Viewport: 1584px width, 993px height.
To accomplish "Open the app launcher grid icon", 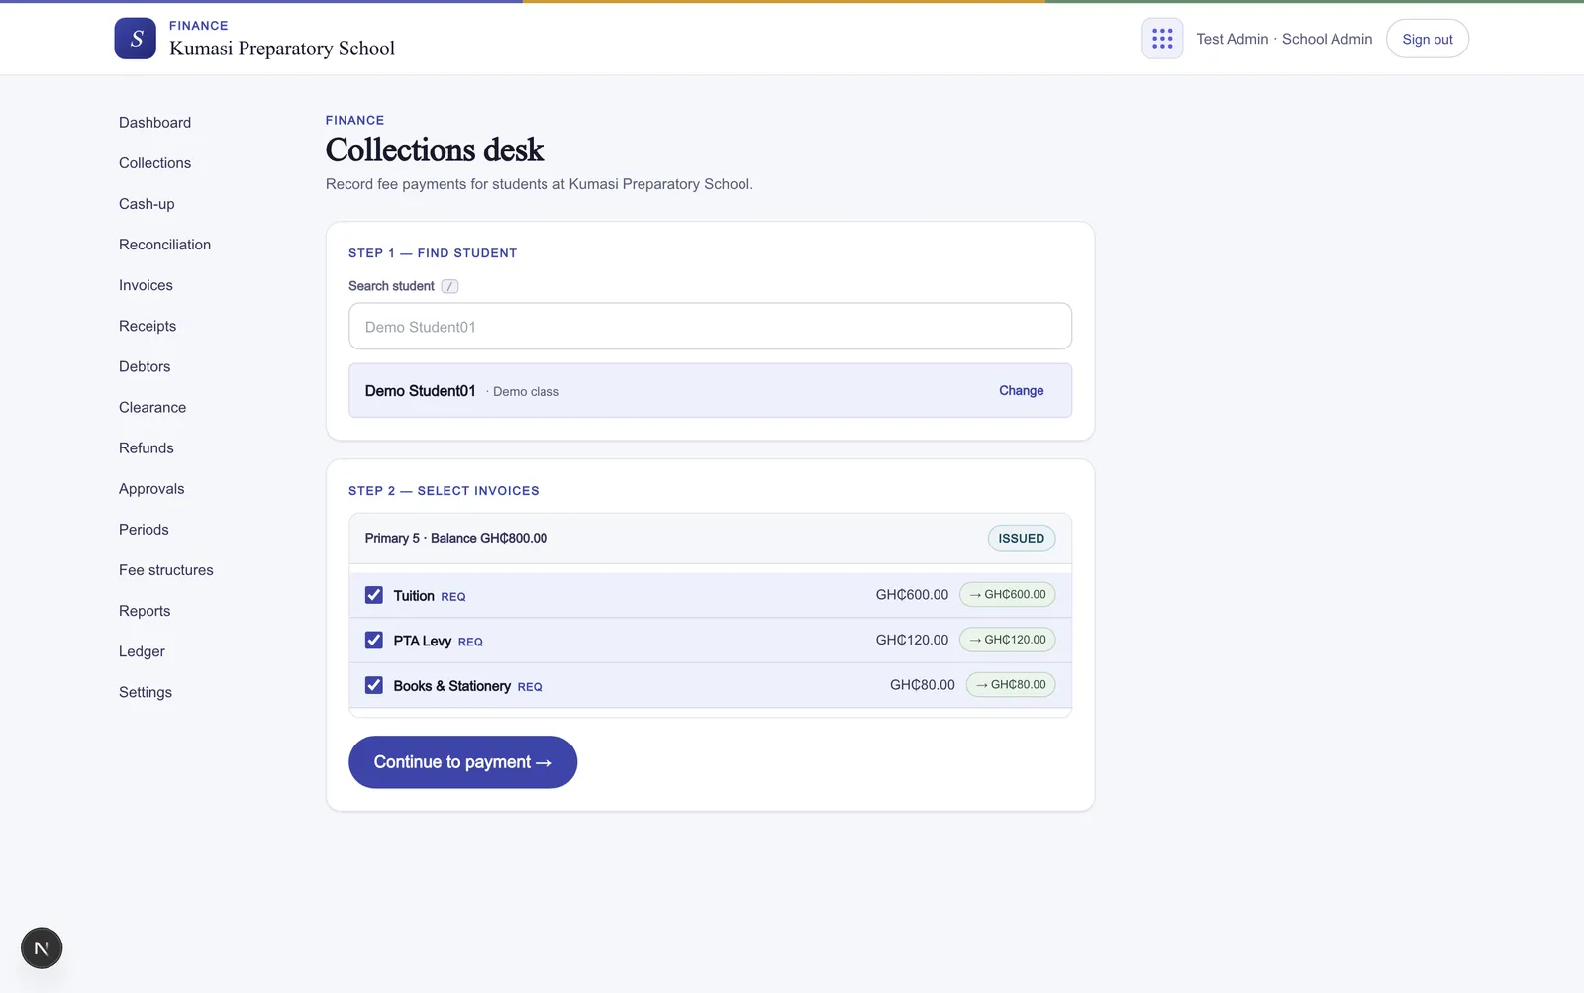I will (x=1162, y=39).
